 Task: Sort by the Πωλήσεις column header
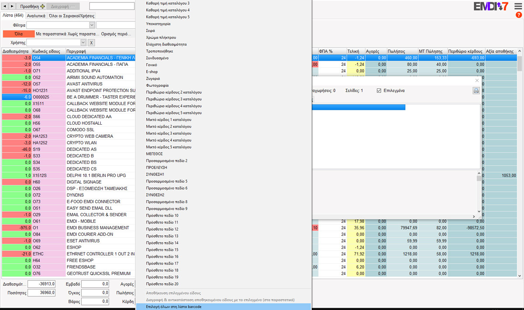pos(402,51)
